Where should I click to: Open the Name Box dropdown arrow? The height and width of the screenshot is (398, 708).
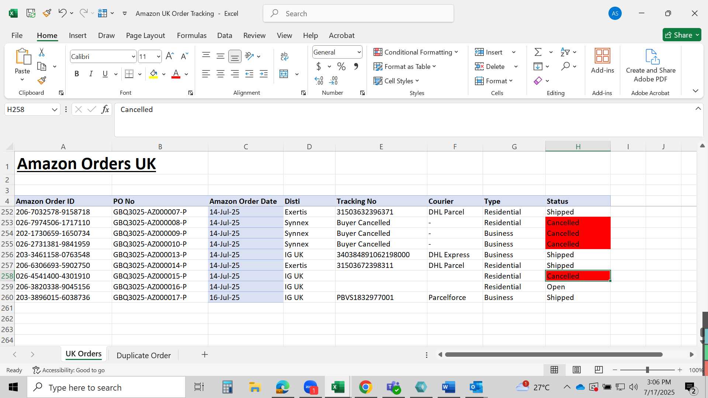pos(55,109)
